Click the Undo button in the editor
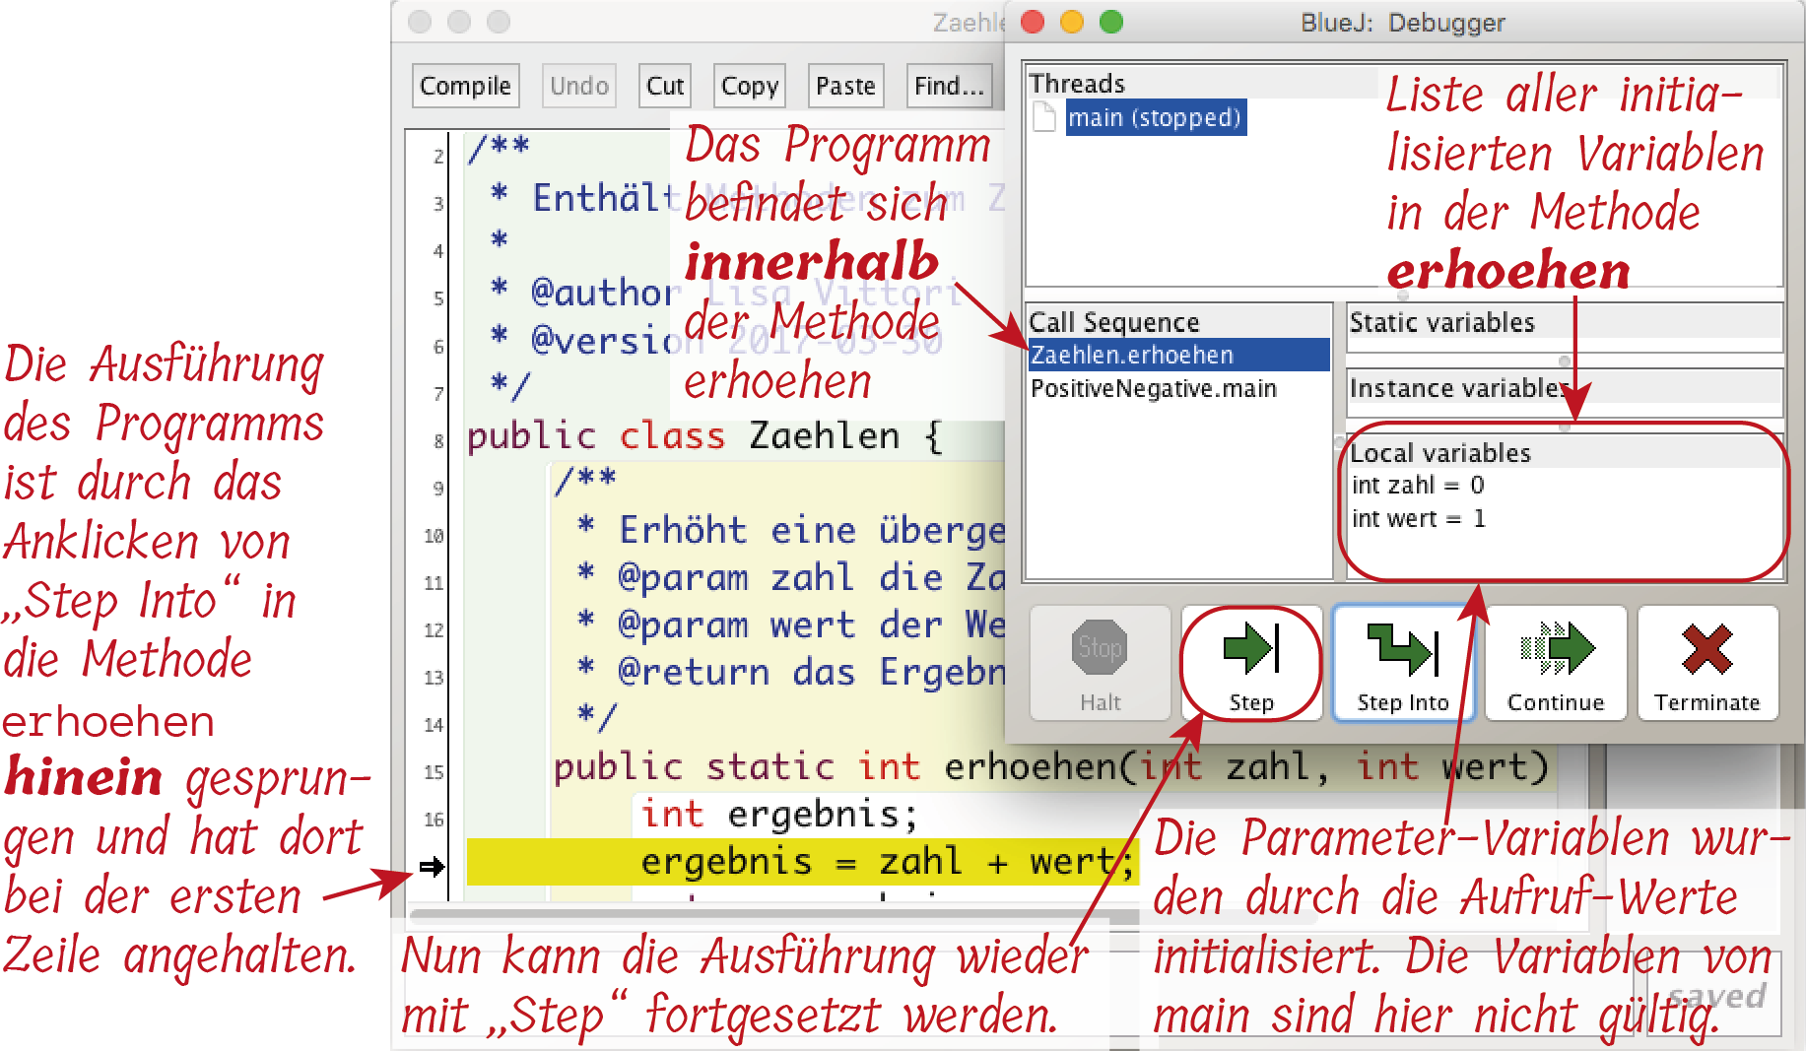The image size is (1806, 1052). 579,86
